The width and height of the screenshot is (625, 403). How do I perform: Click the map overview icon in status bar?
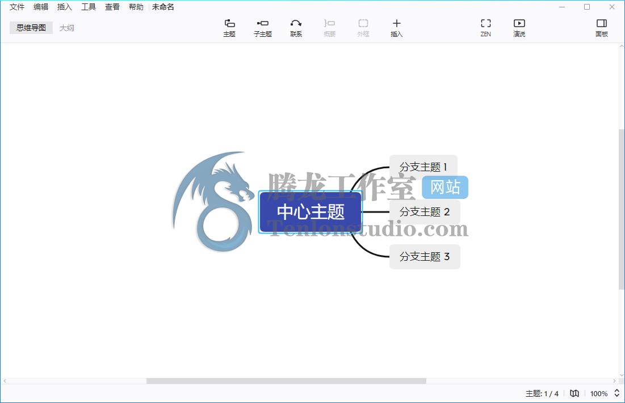click(574, 393)
